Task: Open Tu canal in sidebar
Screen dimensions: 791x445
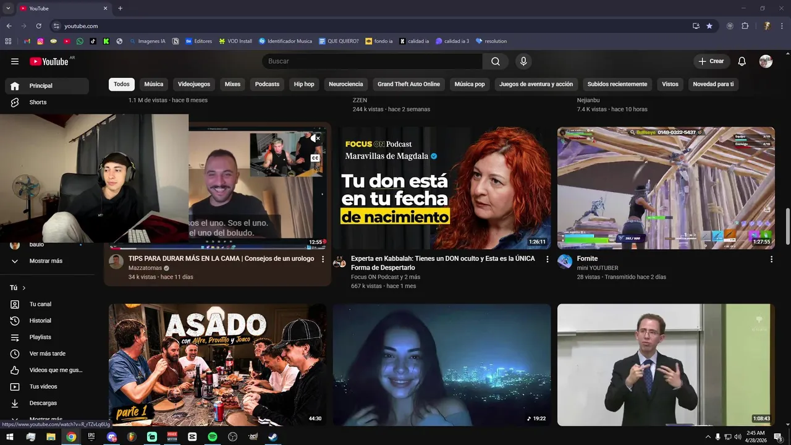Action: coord(47,304)
